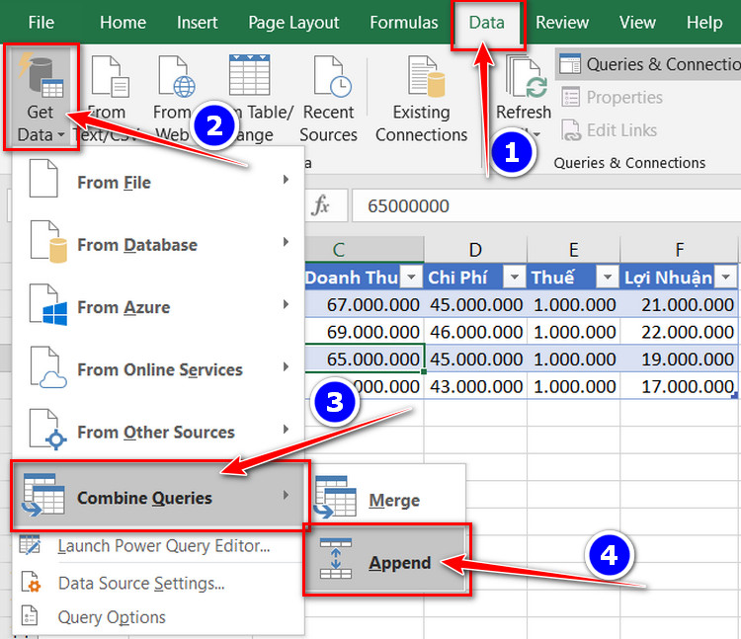Expand the From Azure submenu arrow
Viewport: 741px width, 639px height.
[x=286, y=304]
